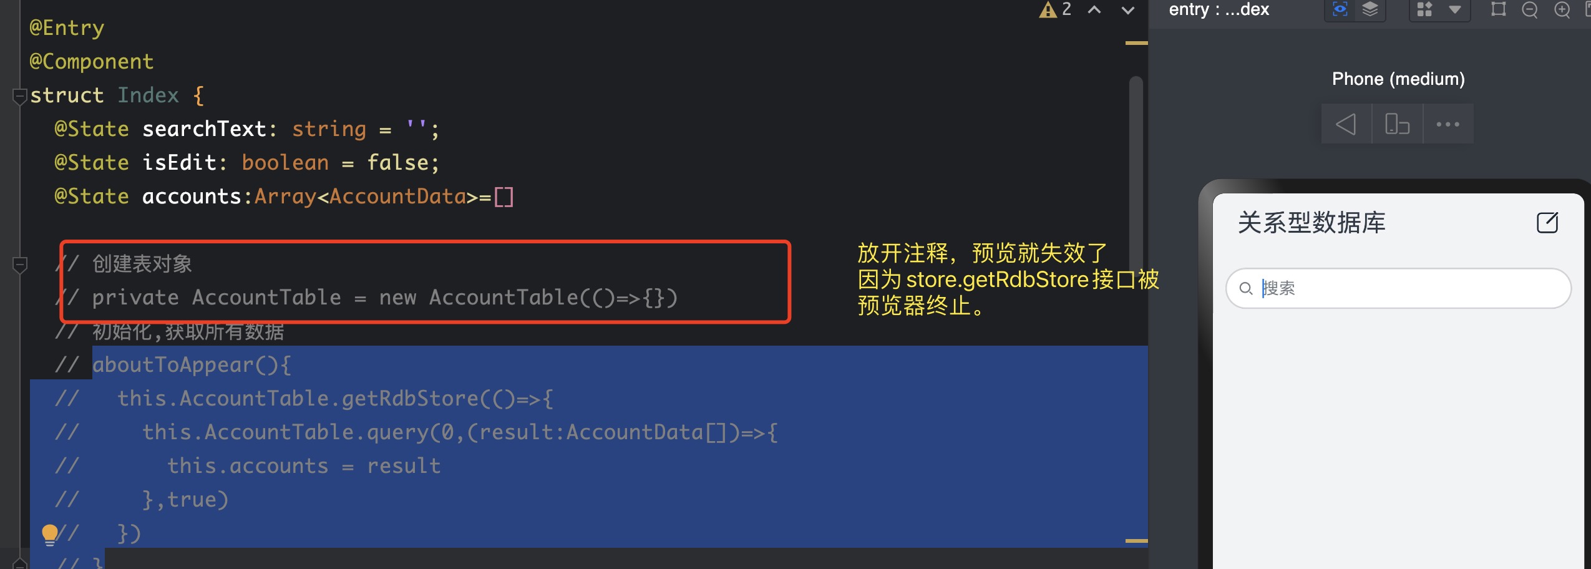Screen dimensions: 1591x569
Task: Toggle the previewer inspector eye icon
Action: (x=1340, y=9)
